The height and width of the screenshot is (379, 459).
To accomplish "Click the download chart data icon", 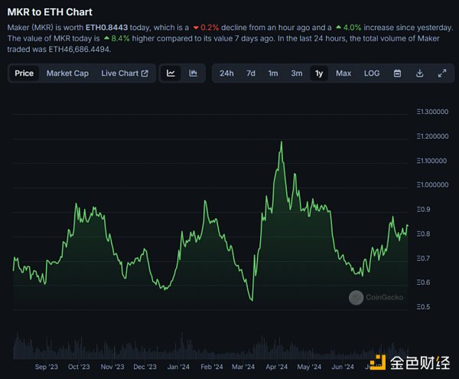I will click(420, 74).
